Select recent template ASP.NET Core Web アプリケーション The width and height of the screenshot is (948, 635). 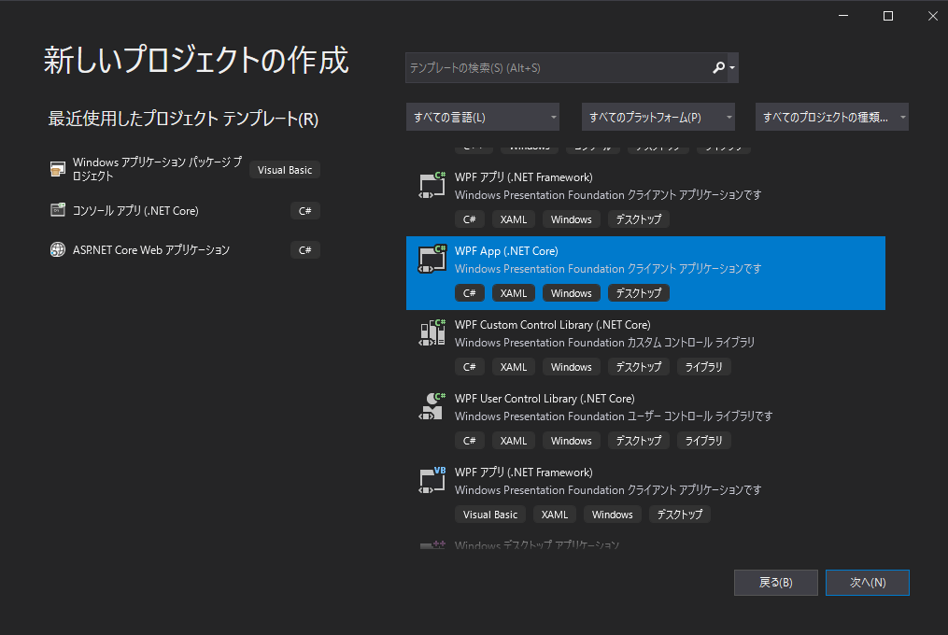click(x=184, y=249)
